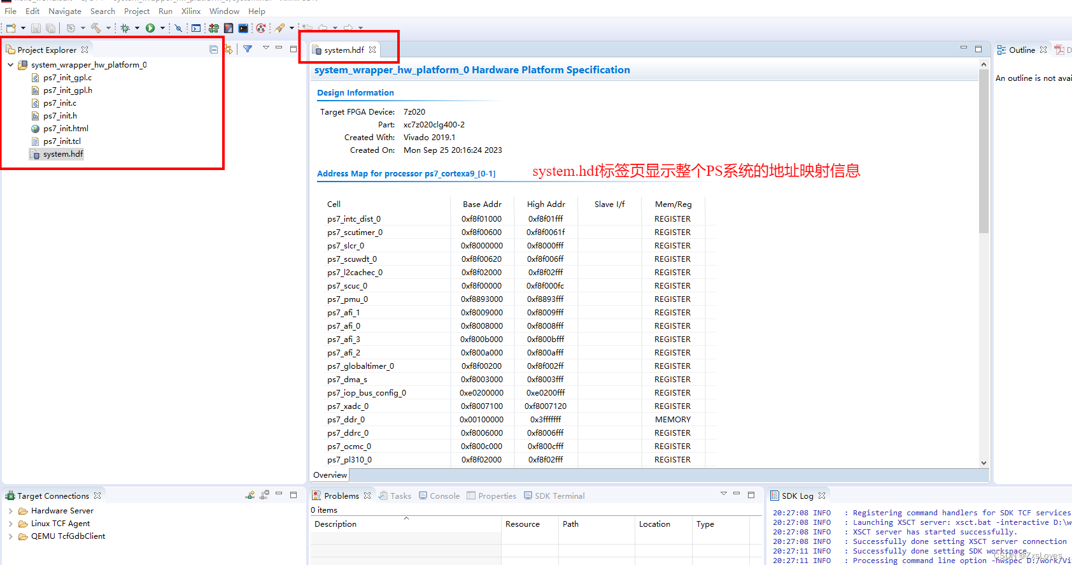Click the green Run icon
Image resolution: width=1072 pixels, height=565 pixels.
(x=150, y=28)
